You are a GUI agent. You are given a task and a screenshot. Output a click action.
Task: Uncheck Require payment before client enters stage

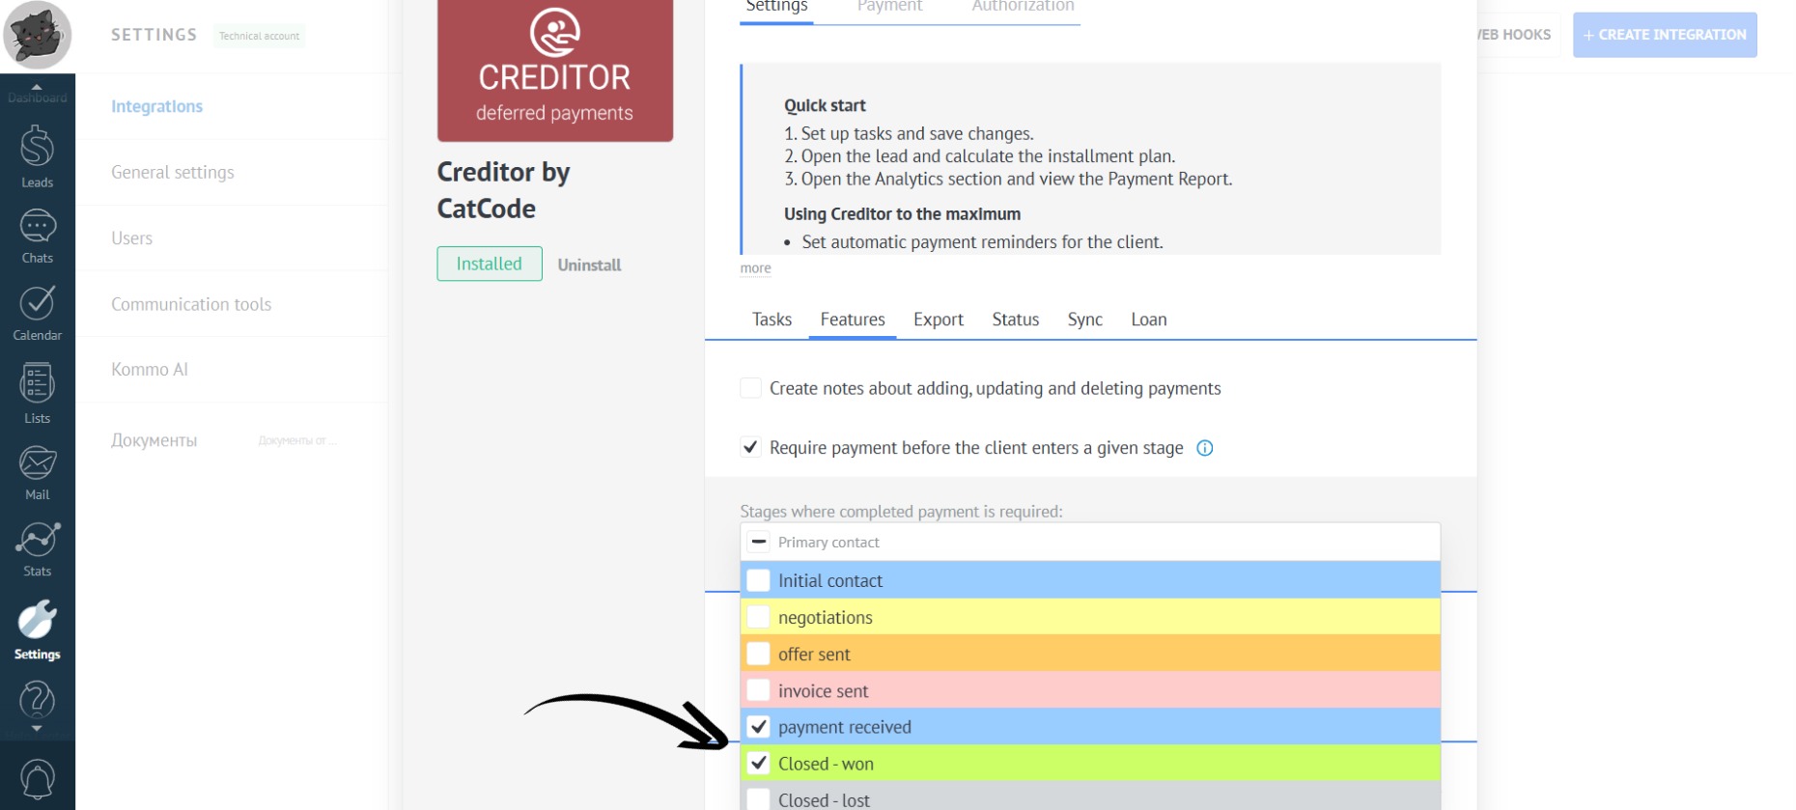pos(750,447)
